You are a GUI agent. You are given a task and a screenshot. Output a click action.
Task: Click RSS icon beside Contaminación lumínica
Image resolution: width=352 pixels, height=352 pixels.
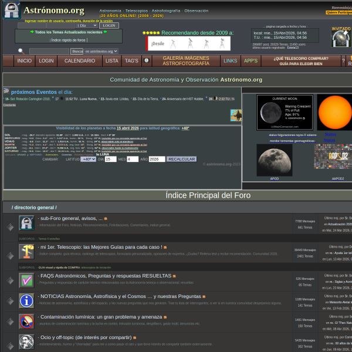[x=165, y=317]
